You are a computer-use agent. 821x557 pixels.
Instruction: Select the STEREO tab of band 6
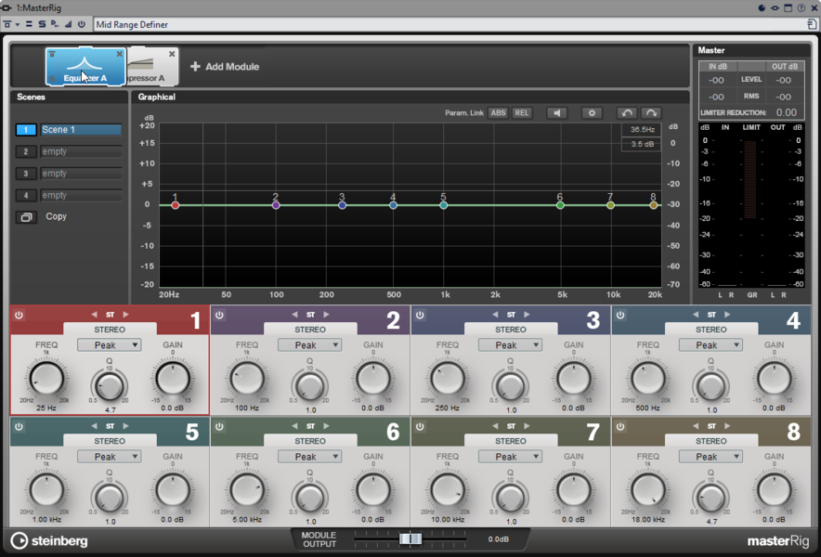(310, 441)
